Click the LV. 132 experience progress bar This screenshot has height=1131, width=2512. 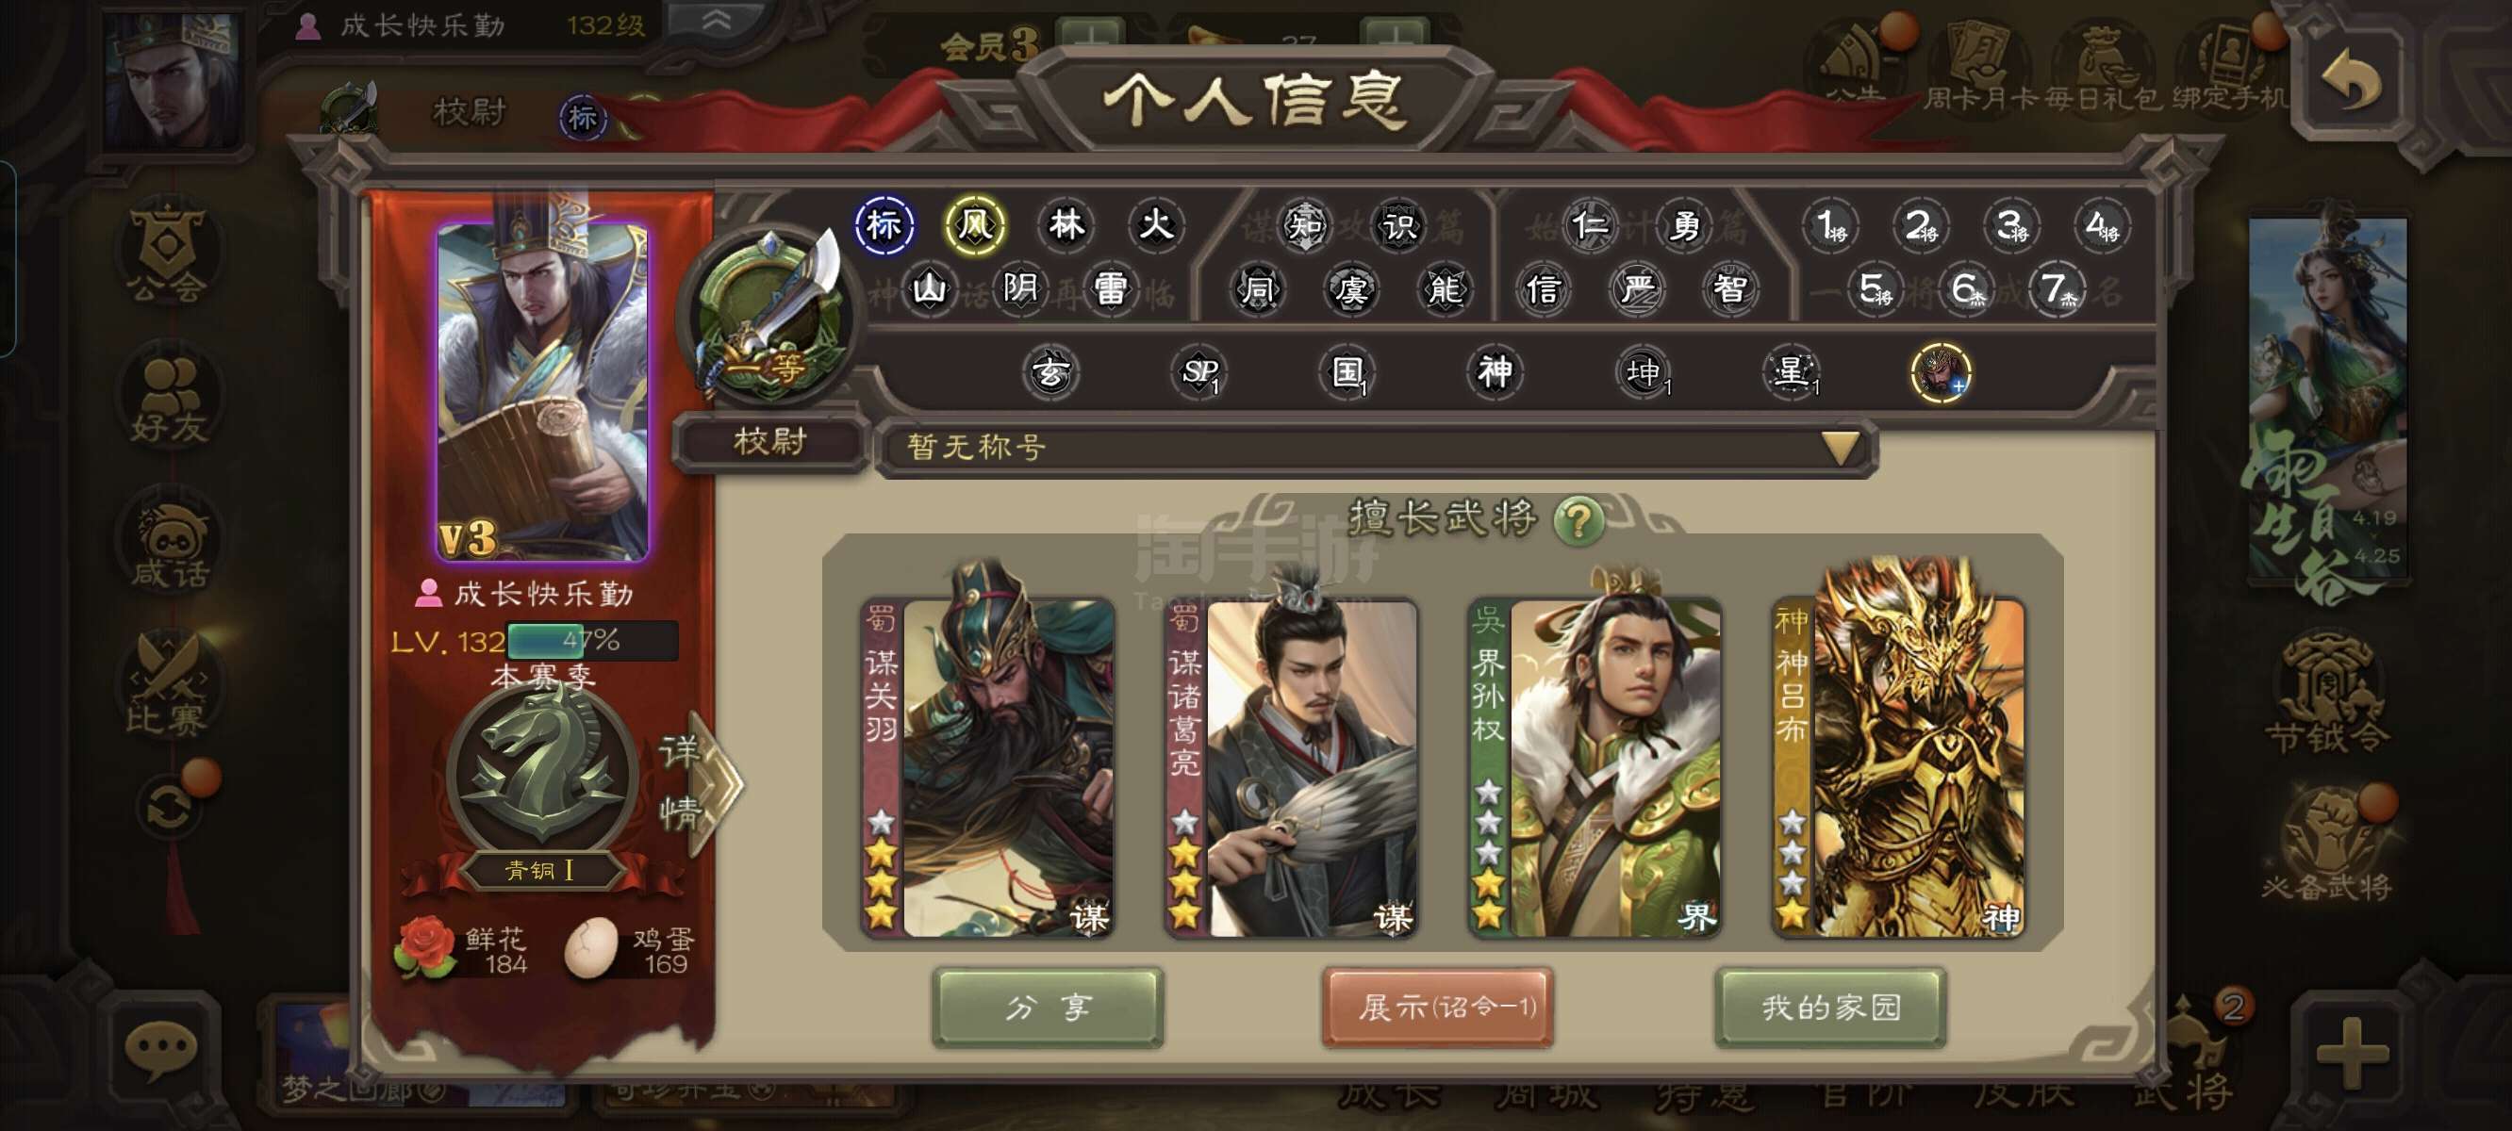click(x=592, y=642)
